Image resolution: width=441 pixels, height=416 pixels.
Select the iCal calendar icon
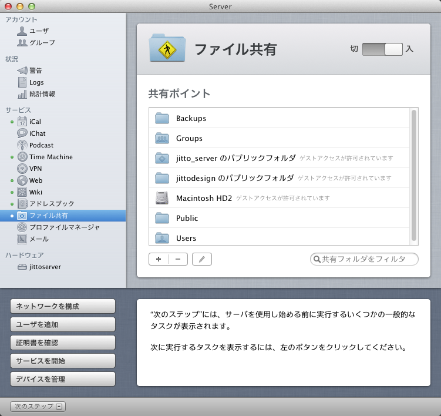point(22,122)
